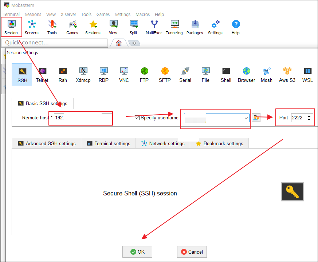Open the Settings menu
This screenshot has height=262, width=318.
pyautogui.click(x=122, y=15)
